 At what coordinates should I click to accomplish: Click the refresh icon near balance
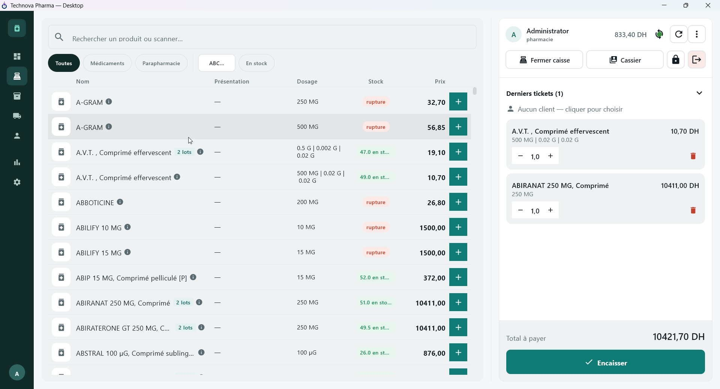coord(678,34)
